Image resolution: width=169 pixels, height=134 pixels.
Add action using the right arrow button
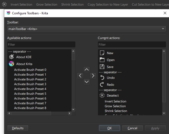(93, 76)
